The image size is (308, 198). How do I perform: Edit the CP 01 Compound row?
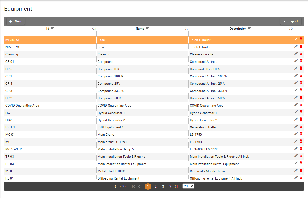click(x=296, y=61)
